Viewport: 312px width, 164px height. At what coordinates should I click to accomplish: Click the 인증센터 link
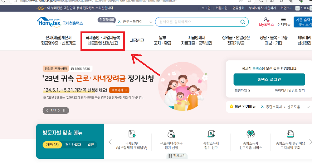point(238,8)
